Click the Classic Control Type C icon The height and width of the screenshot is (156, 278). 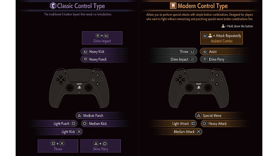coord(53,6)
